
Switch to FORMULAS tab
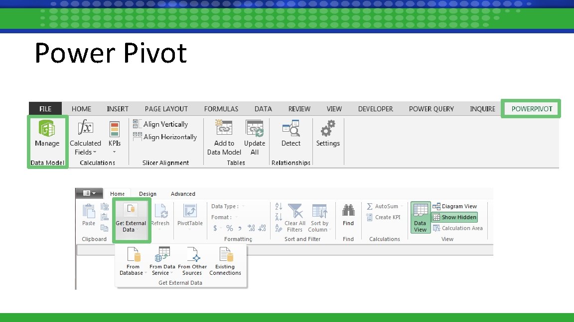[x=221, y=109]
